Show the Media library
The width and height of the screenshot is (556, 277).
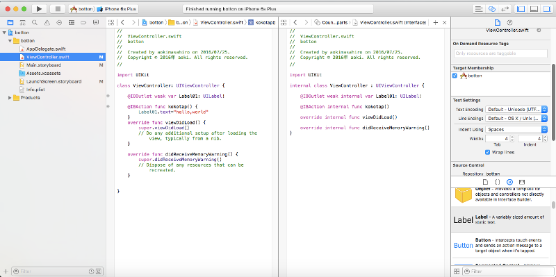(x=522, y=182)
